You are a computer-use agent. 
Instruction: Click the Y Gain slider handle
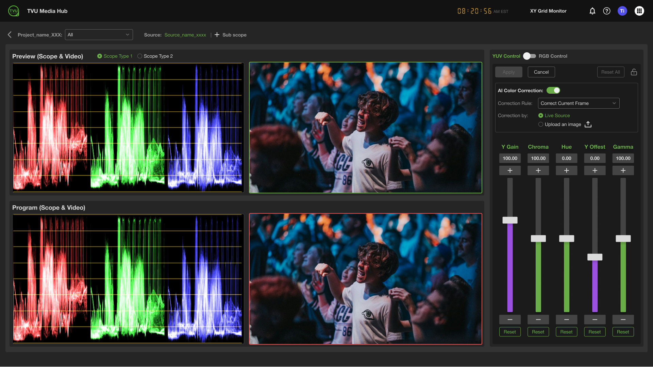510,220
